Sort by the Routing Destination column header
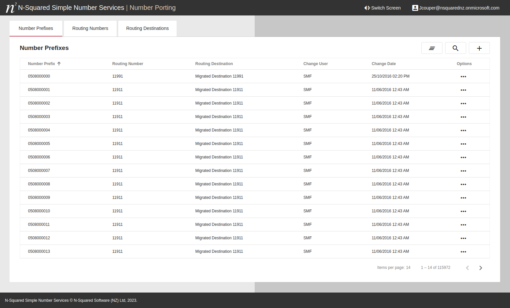510x308 pixels. click(x=214, y=64)
